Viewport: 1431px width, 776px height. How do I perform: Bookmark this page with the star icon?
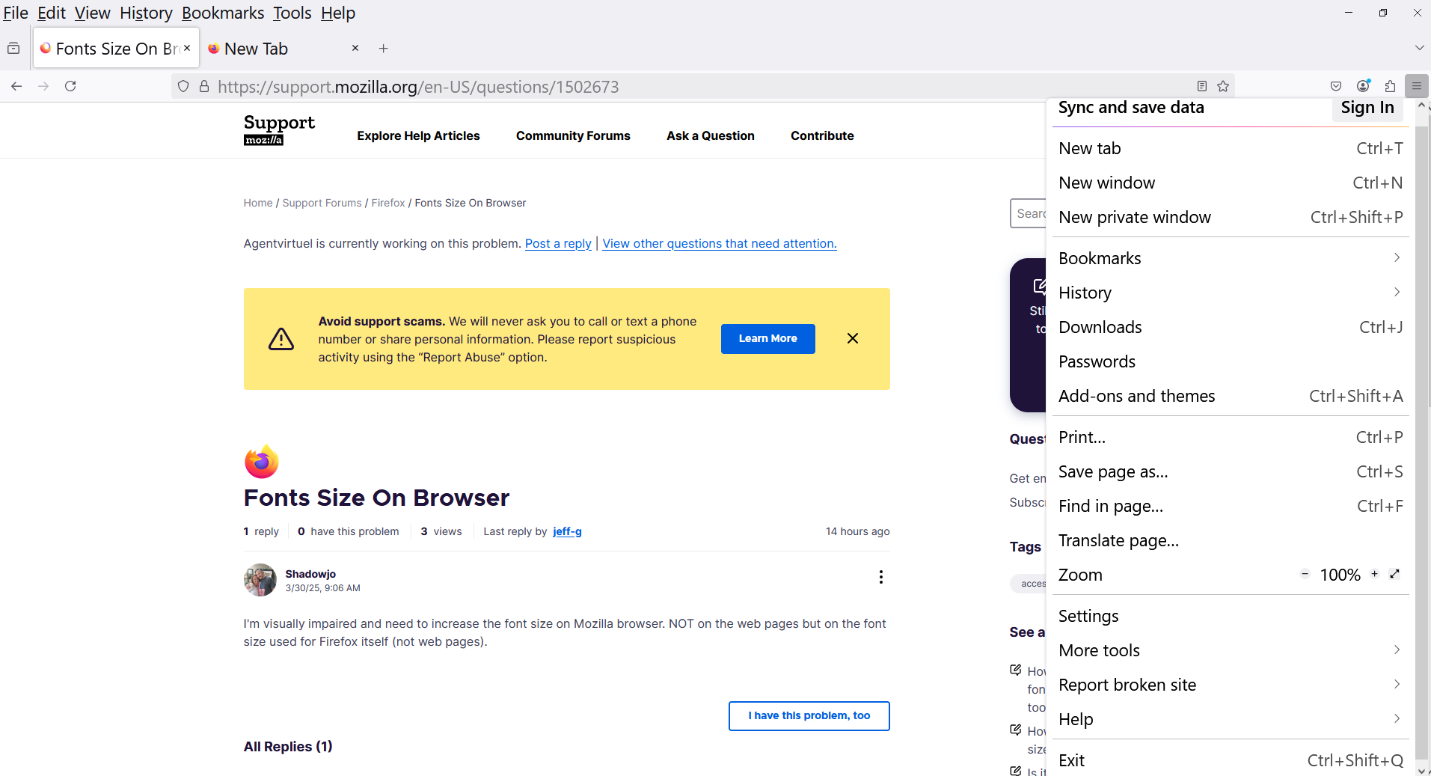(1223, 86)
